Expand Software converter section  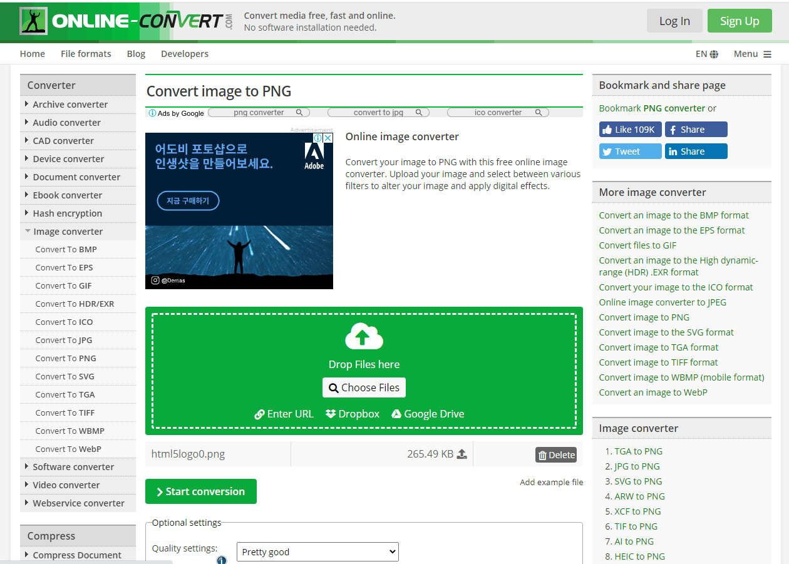pos(78,467)
